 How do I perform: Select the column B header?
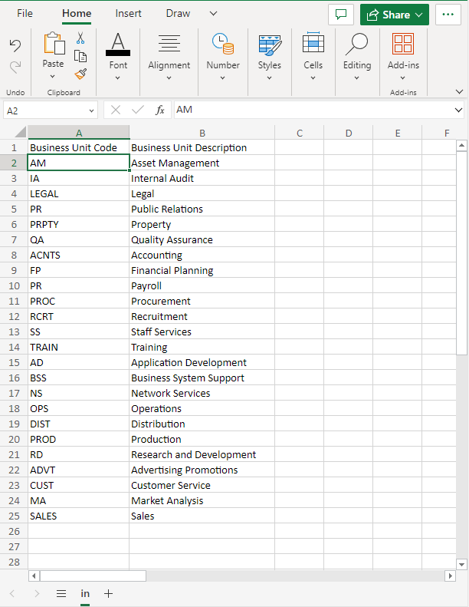pyautogui.click(x=202, y=133)
